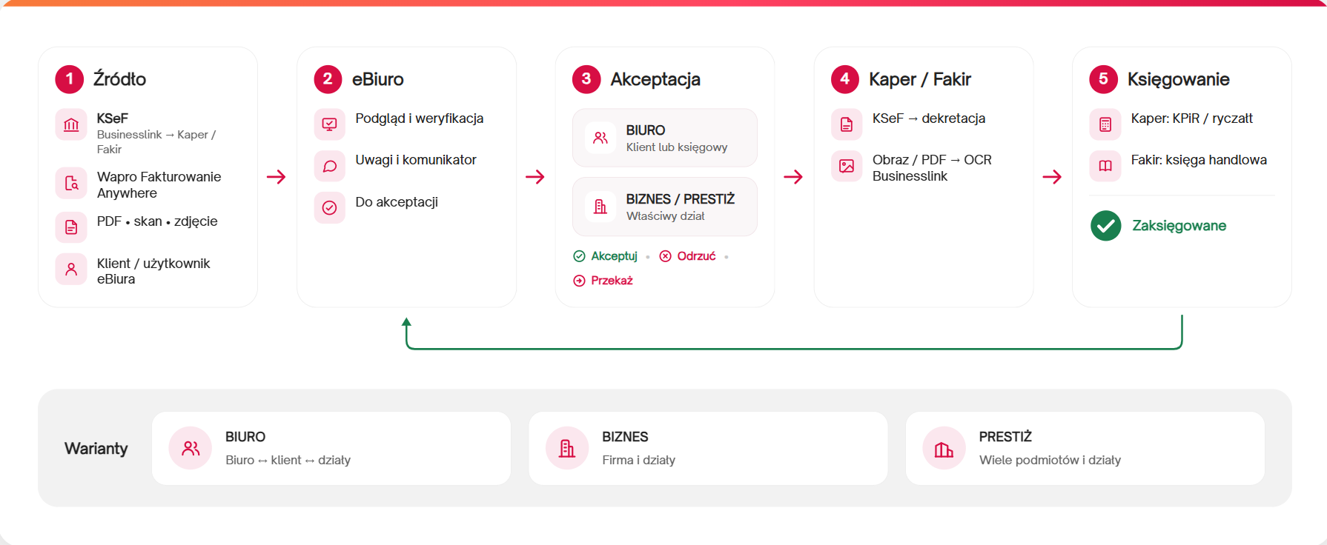Screen dimensions: 1327x545
Task: Click the Klient użytkownik eBiura person icon
Action: pyautogui.click(x=71, y=269)
